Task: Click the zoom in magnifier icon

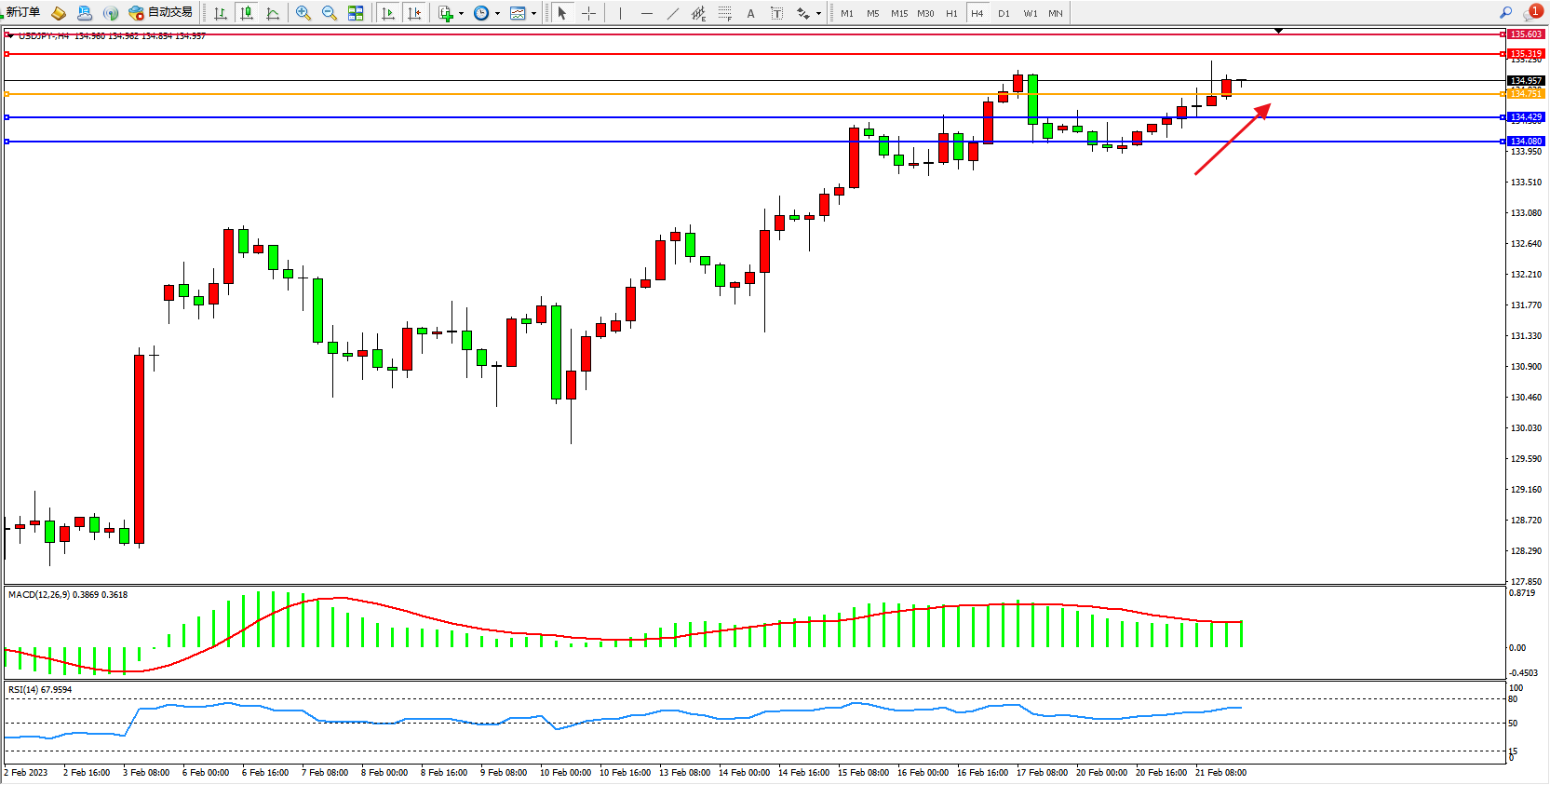Action: pos(303,13)
